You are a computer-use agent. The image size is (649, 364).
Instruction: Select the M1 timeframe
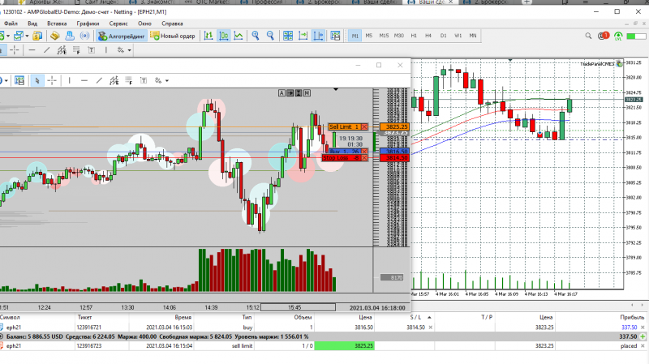tap(355, 36)
